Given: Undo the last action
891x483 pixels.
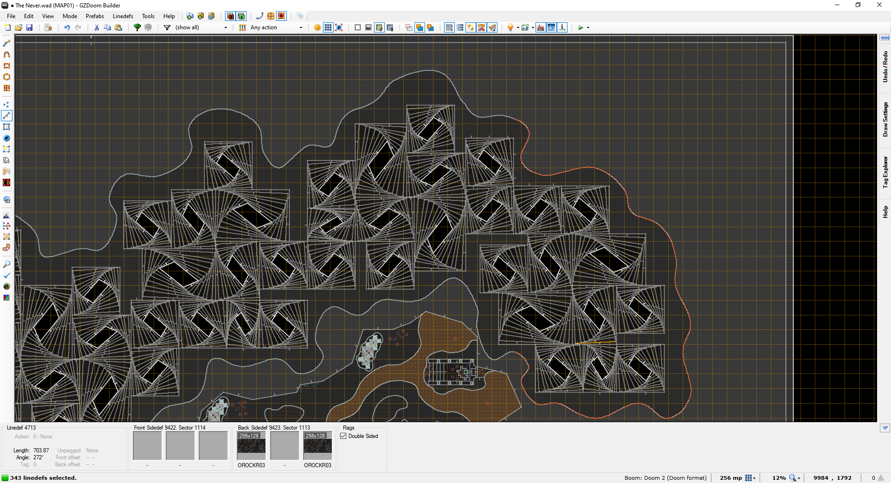Looking at the screenshot, I should [67, 27].
